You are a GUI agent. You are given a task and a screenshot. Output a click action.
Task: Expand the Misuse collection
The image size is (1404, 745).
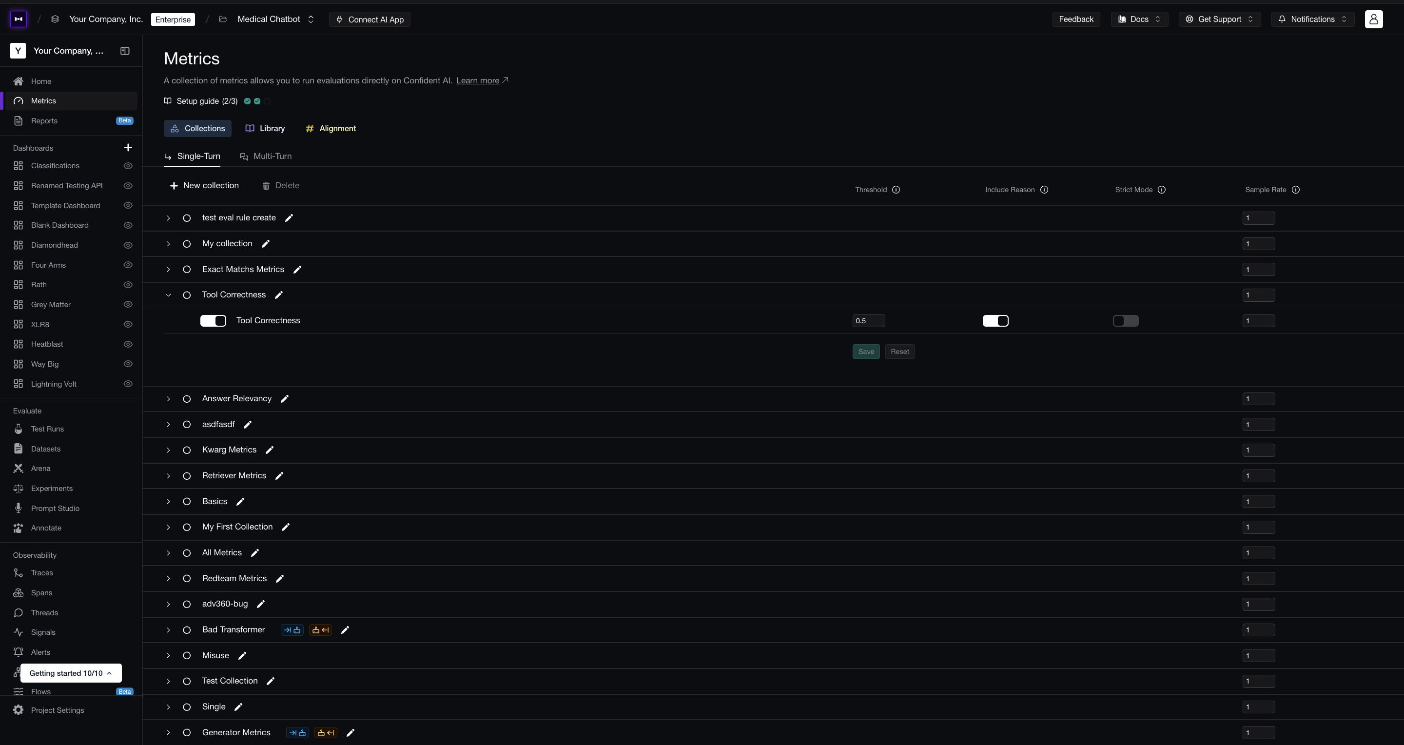[x=168, y=656]
